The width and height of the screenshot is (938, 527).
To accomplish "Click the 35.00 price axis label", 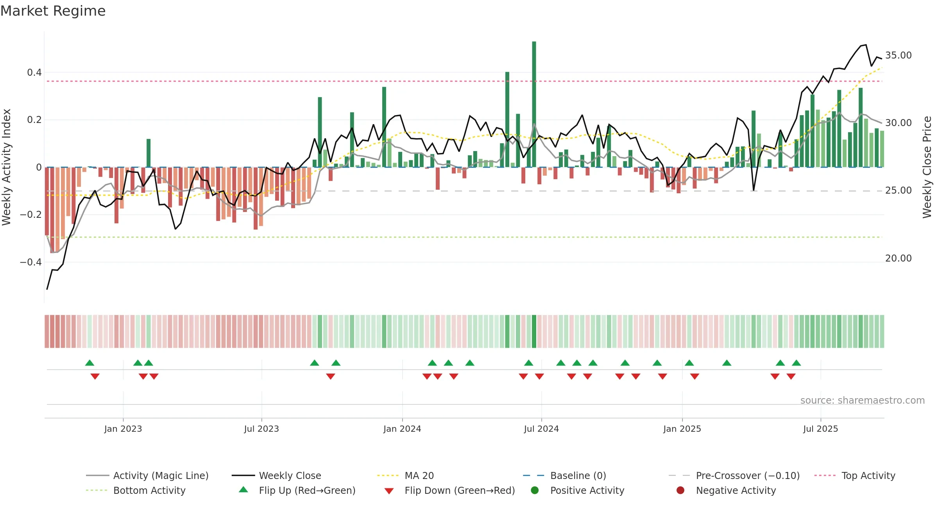I will (x=899, y=55).
